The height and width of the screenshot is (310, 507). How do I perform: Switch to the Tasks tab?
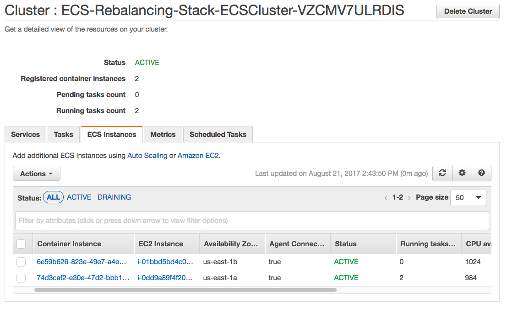coord(64,135)
